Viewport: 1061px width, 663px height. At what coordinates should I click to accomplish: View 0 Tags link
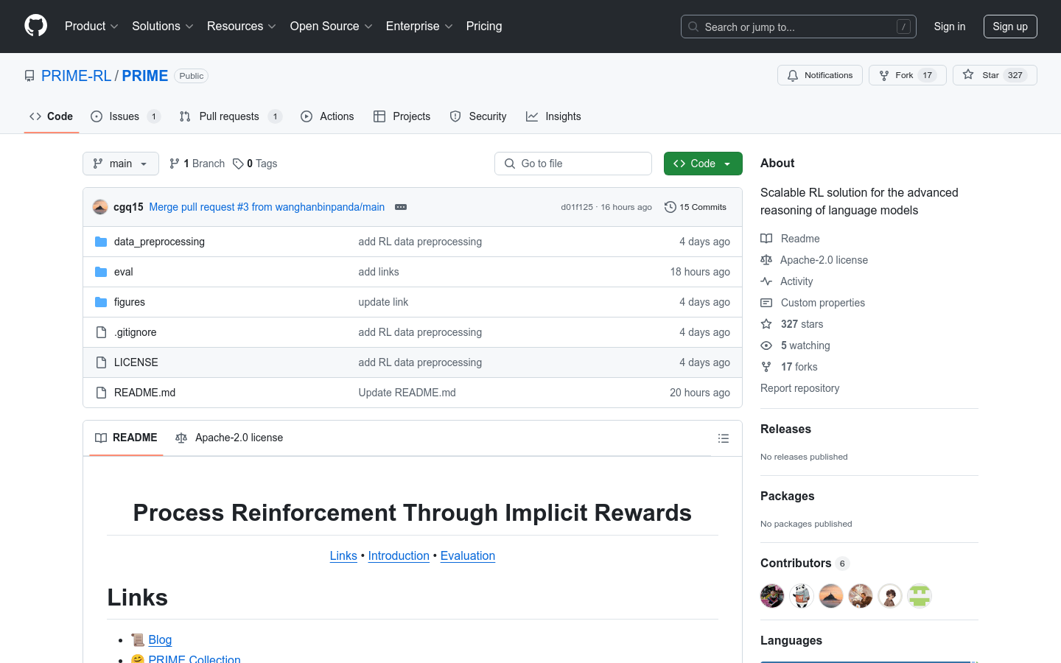click(x=255, y=164)
